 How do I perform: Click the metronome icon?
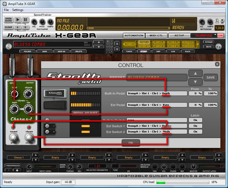[x=217, y=21]
